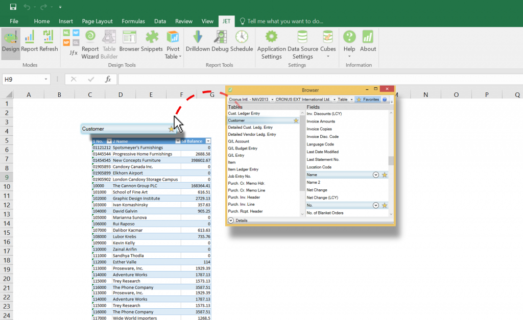Open the Jfx function wizard

74,53
